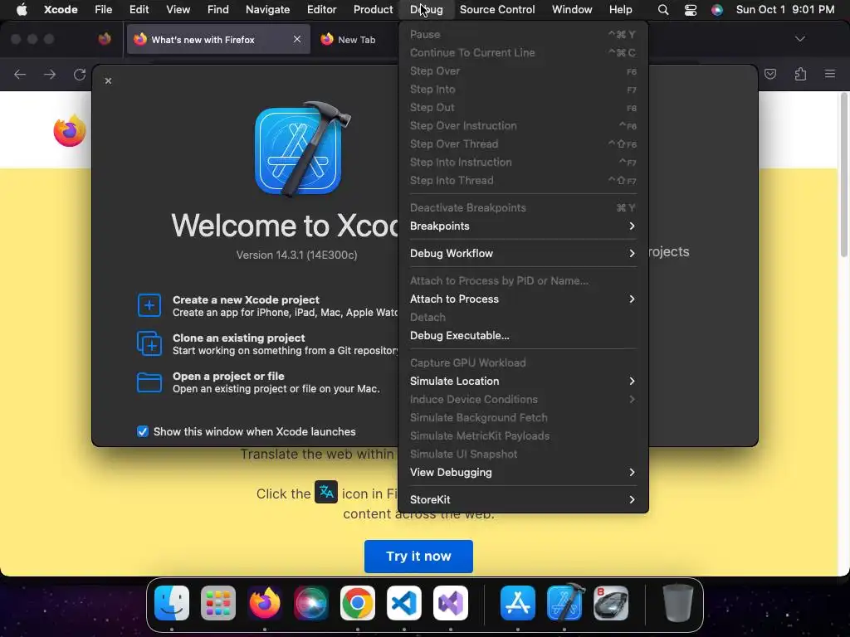Open the Xcode app menu
Image resolution: width=850 pixels, height=637 pixels.
tap(61, 9)
